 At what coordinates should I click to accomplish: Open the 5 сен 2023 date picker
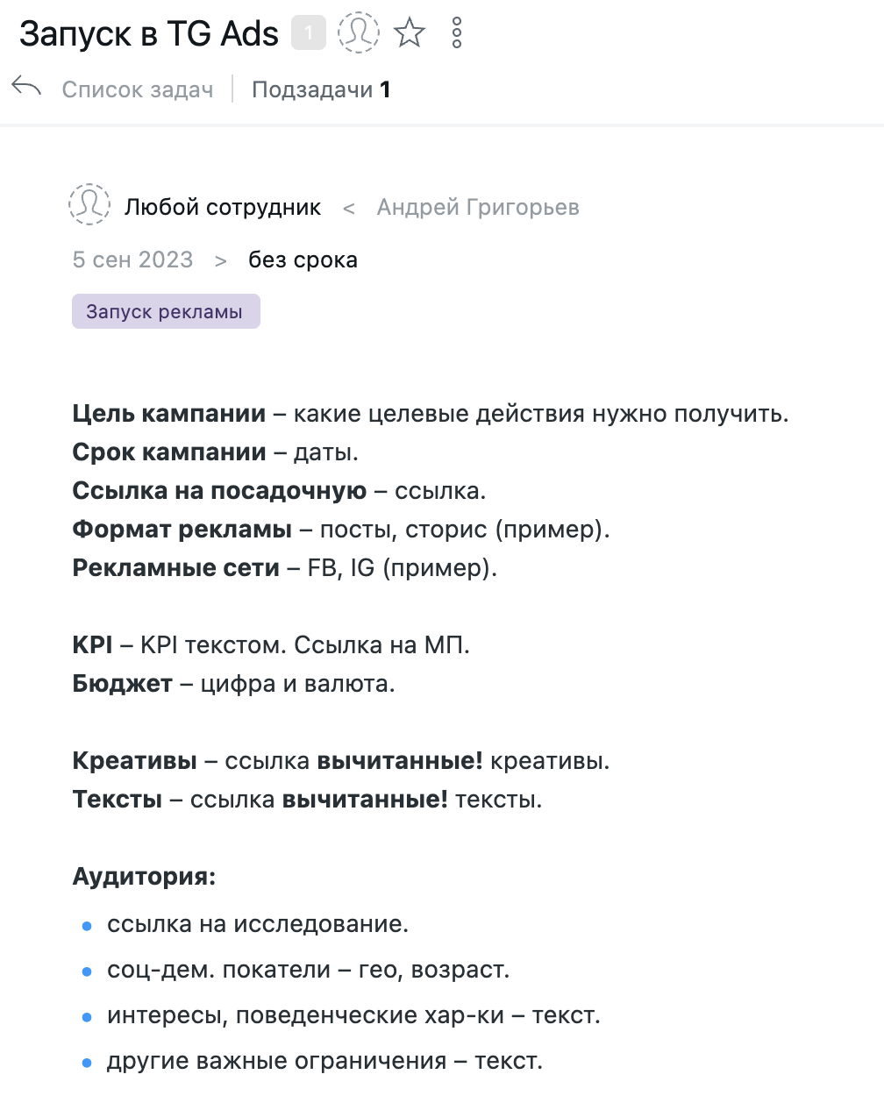tap(132, 260)
